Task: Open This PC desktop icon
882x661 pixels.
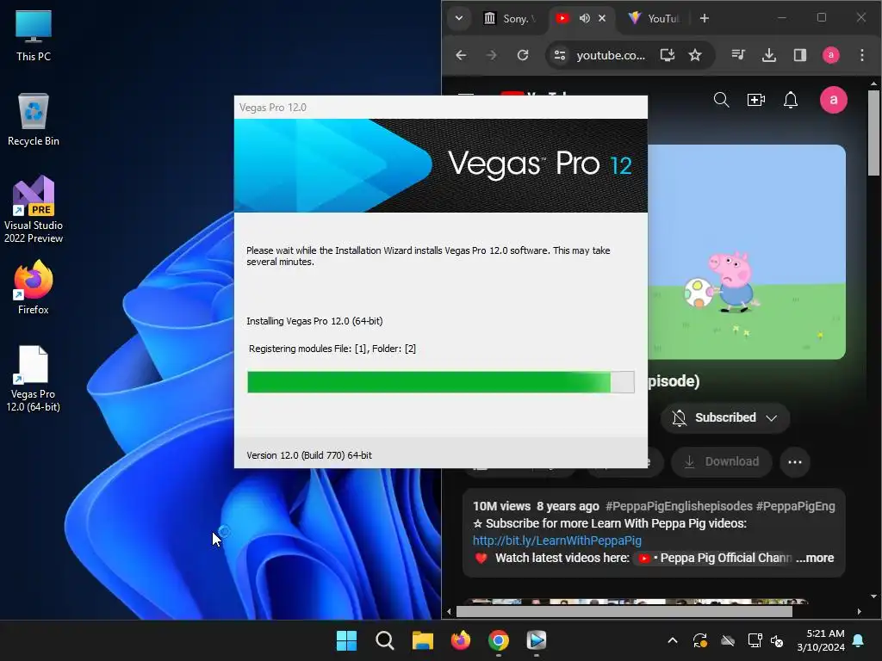Action: pyautogui.click(x=34, y=36)
